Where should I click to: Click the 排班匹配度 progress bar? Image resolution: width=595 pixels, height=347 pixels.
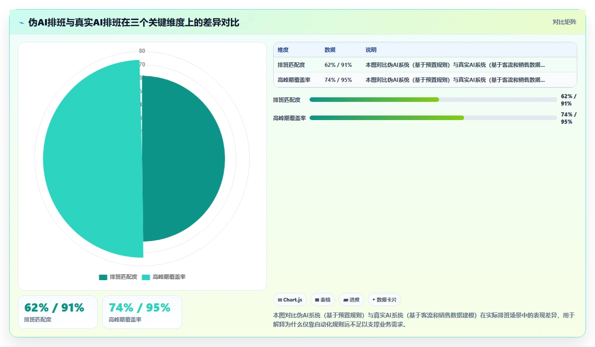pos(433,100)
